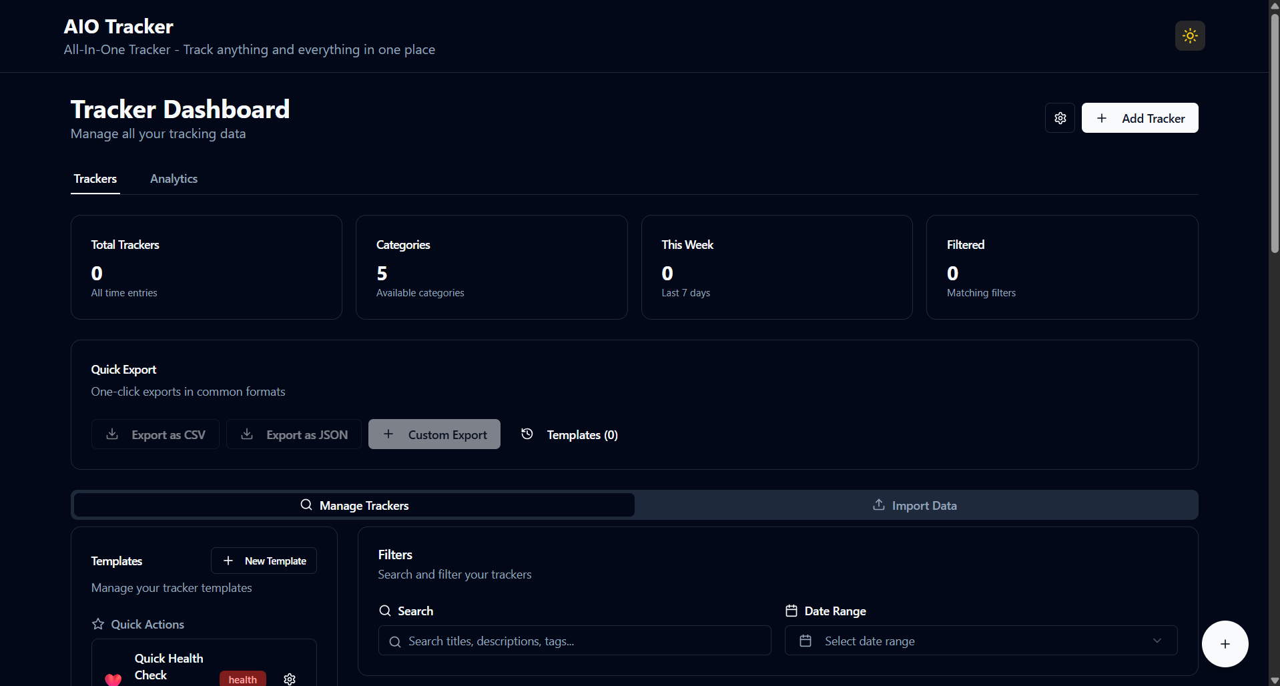The height and width of the screenshot is (686, 1280).
Task: Click the heart icon for Quick Health Check
Action: tap(113, 679)
